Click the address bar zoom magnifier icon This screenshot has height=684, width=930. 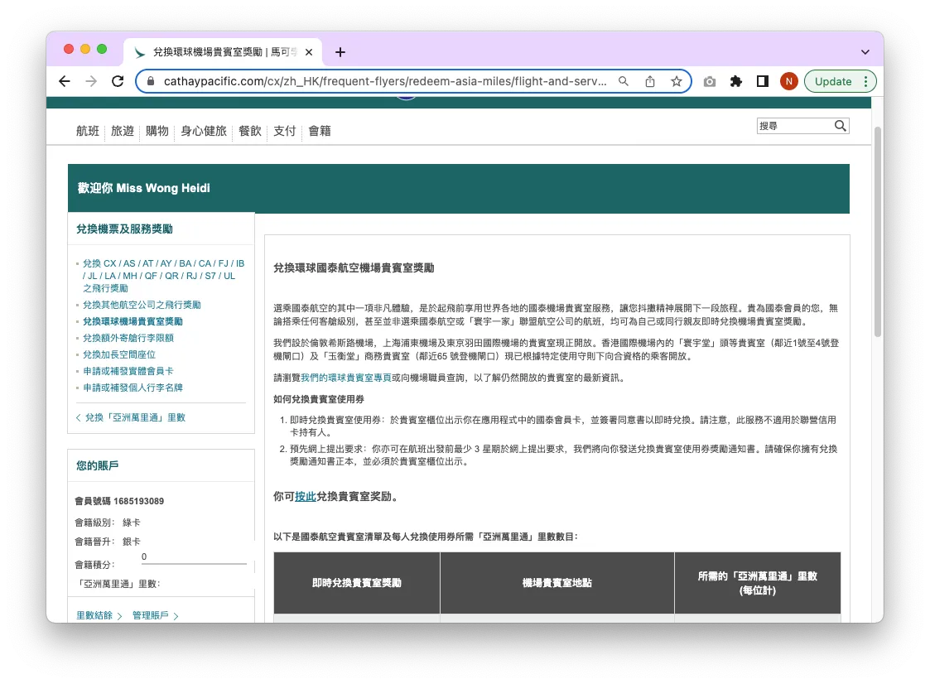[x=624, y=81]
